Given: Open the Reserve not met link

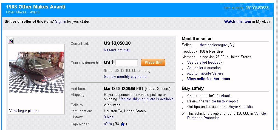Looking at the screenshot, I should tap(117, 50).
